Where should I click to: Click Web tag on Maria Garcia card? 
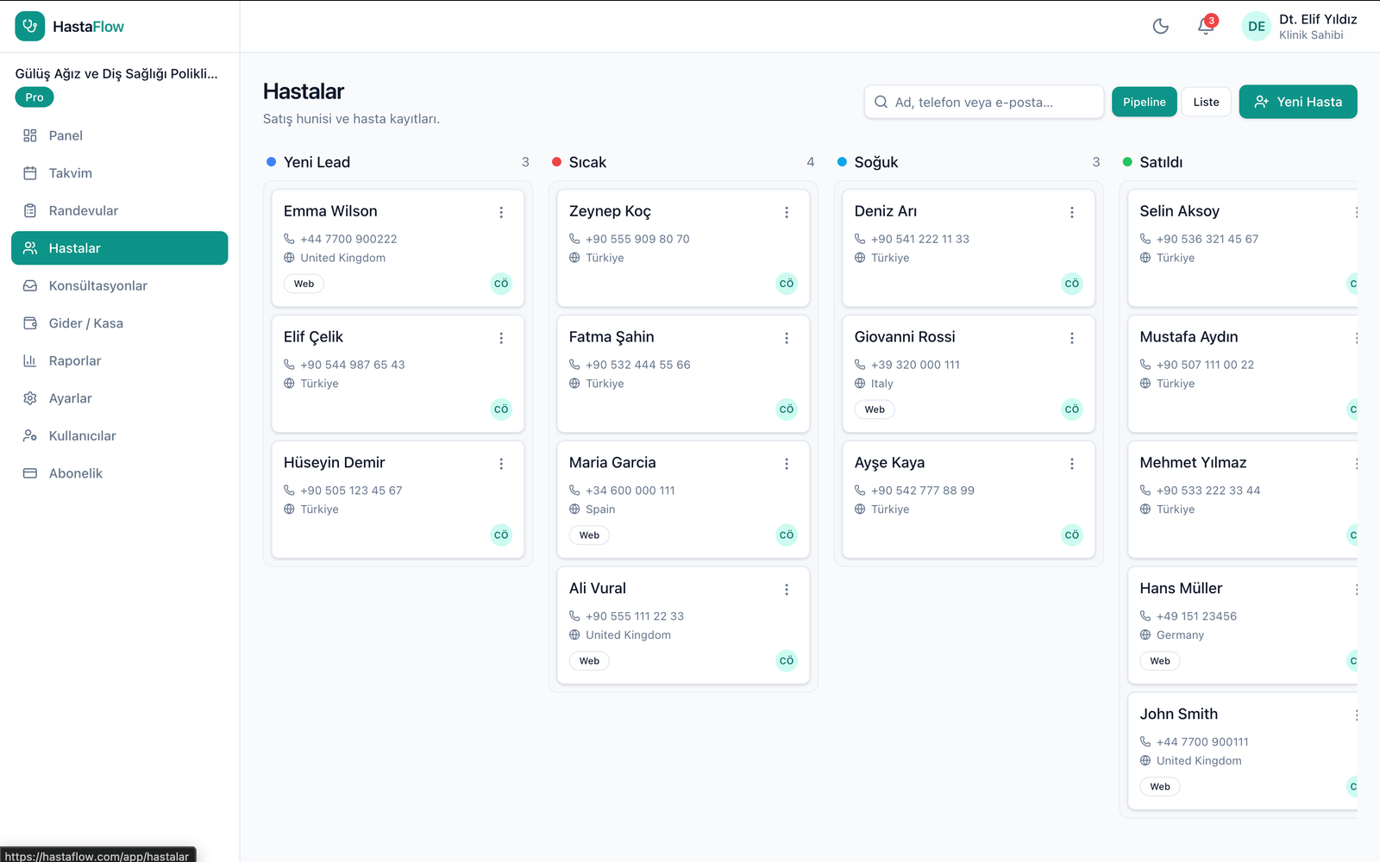click(589, 535)
